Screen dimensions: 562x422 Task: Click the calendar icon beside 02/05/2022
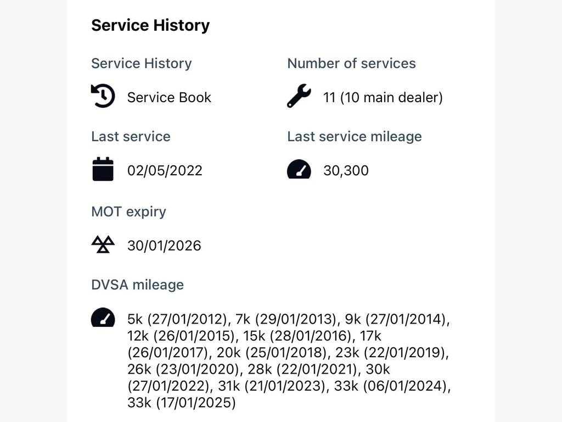pos(103,169)
